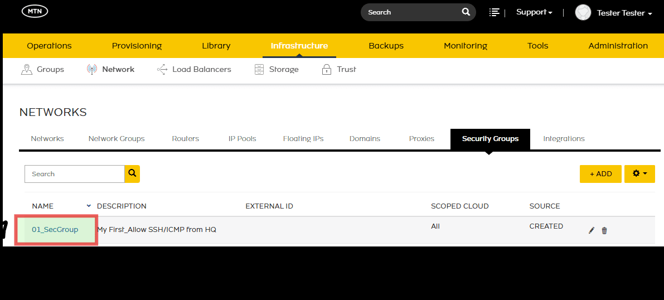Switch to the IP Pools tab

[242, 139]
